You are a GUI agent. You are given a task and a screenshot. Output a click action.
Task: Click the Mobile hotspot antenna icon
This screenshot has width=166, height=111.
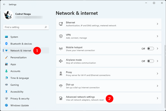coord(61,48)
